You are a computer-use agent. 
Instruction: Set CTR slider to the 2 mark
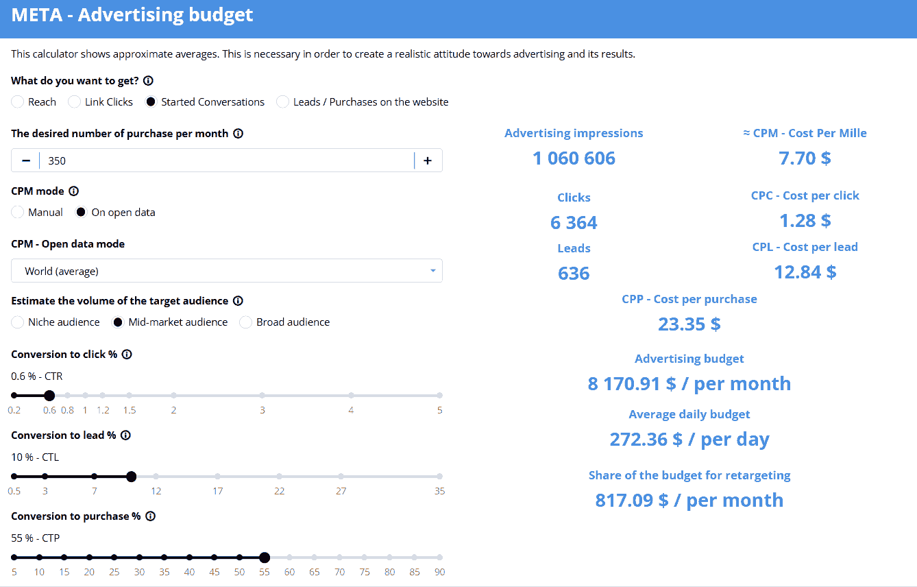(173, 396)
